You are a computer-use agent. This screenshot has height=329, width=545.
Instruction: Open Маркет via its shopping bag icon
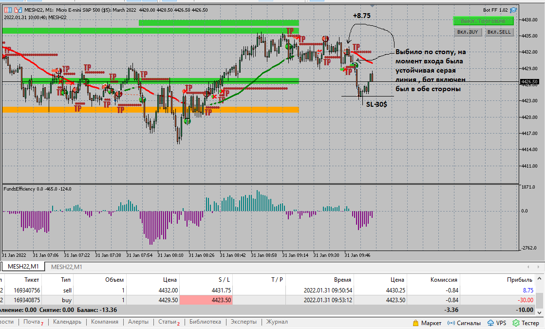tap(416, 323)
